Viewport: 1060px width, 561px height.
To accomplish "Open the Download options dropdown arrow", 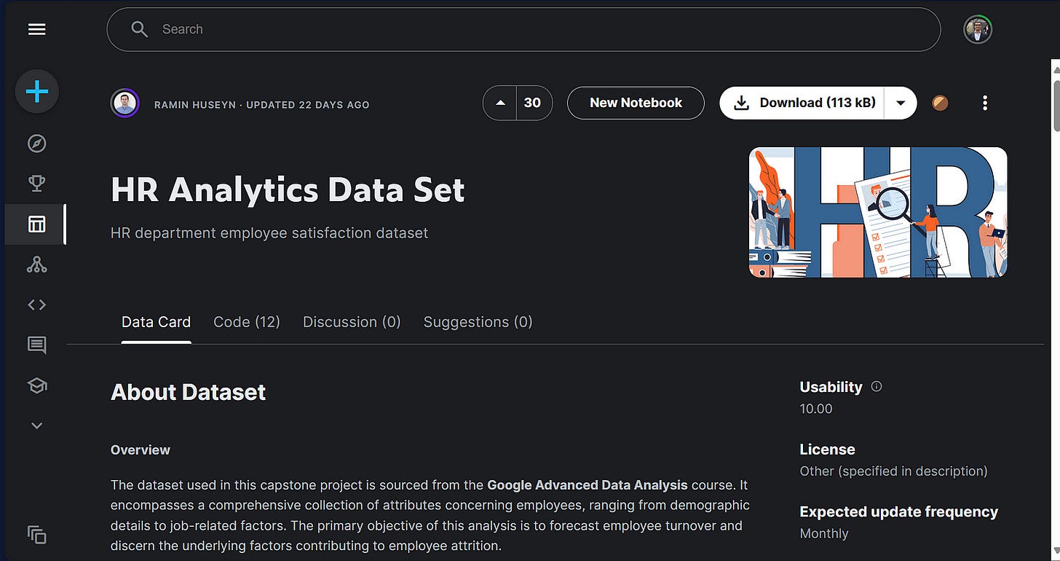I will 901,103.
